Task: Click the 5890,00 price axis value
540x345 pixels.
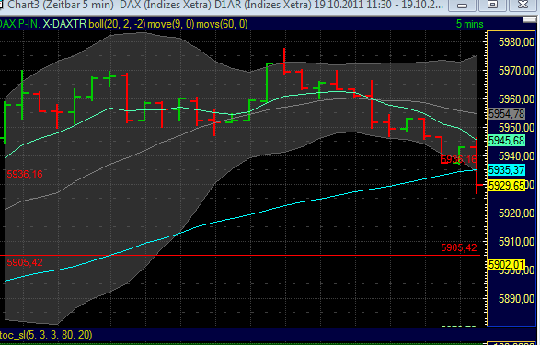Action: coord(516,299)
